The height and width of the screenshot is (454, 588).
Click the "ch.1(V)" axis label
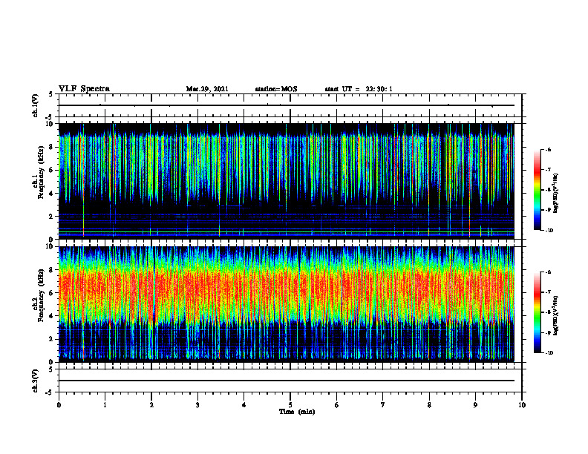point(36,105)
